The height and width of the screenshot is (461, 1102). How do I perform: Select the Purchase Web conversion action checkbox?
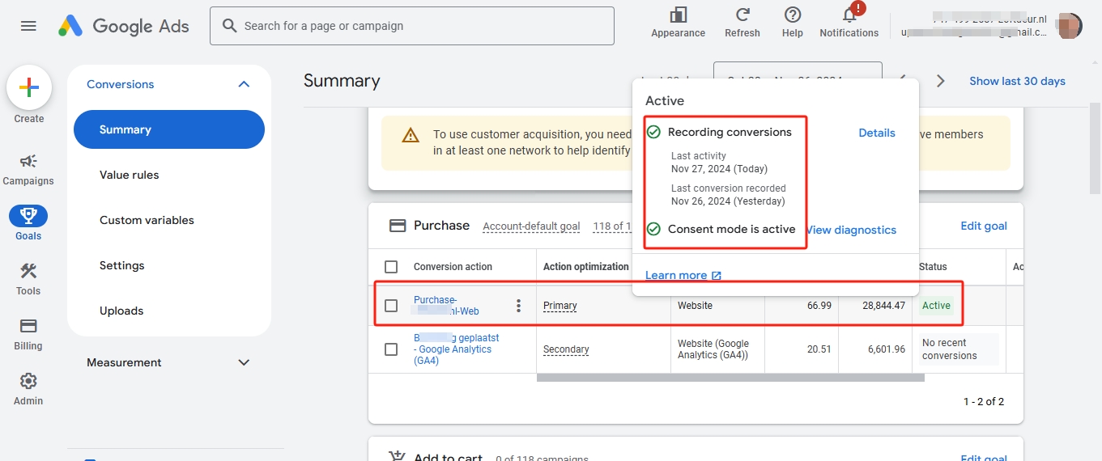coord(391,306)
